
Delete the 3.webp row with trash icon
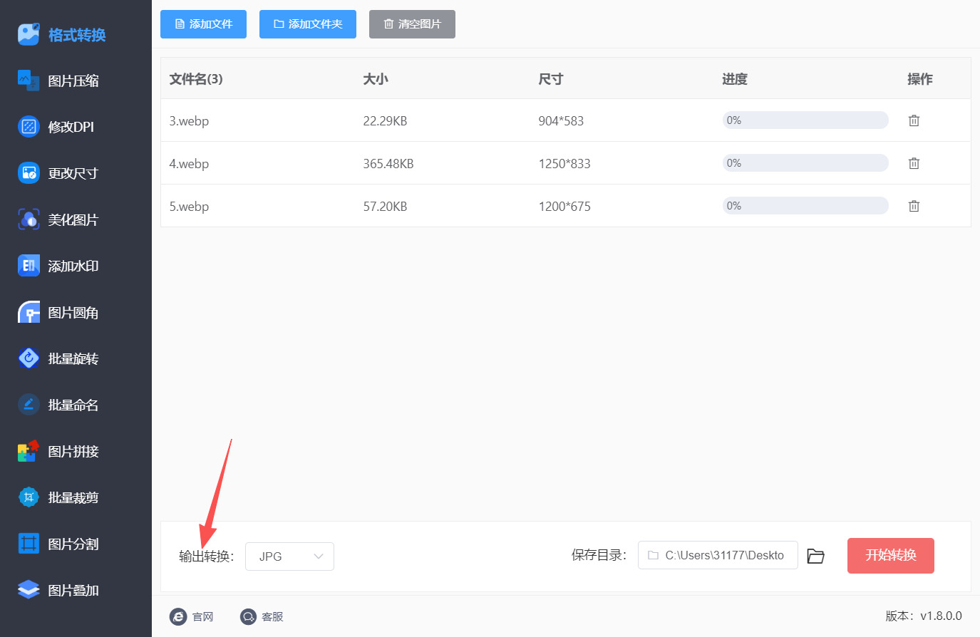(914, 120)
